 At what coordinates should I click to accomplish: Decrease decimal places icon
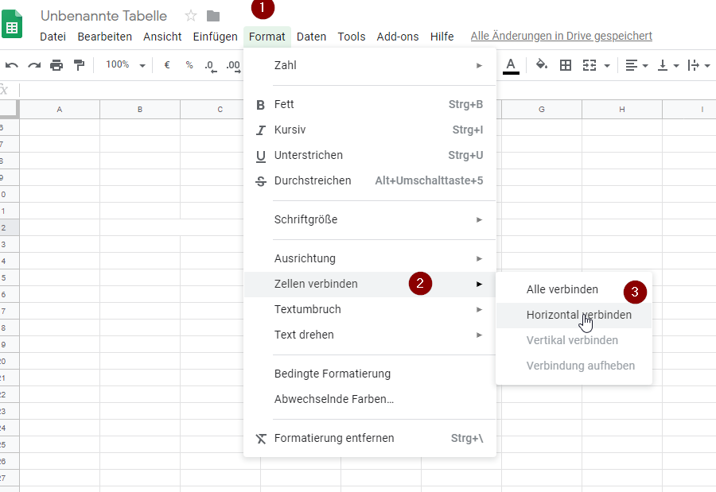pyautogui.click(x=211, y=66)
